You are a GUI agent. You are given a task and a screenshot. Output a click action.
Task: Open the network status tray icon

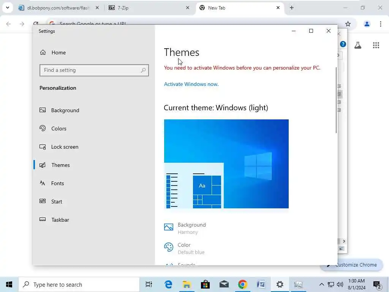click(x=331, y=284)
